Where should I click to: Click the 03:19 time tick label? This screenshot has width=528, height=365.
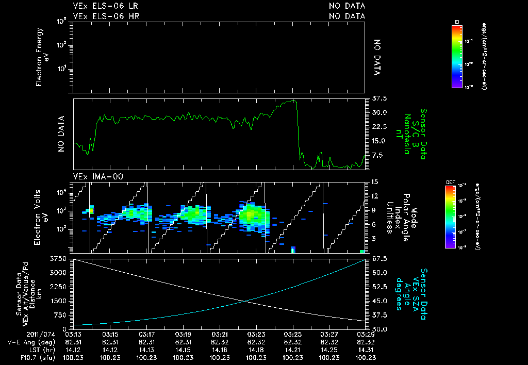pos(183,335)
